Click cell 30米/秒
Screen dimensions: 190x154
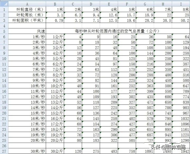27,151
